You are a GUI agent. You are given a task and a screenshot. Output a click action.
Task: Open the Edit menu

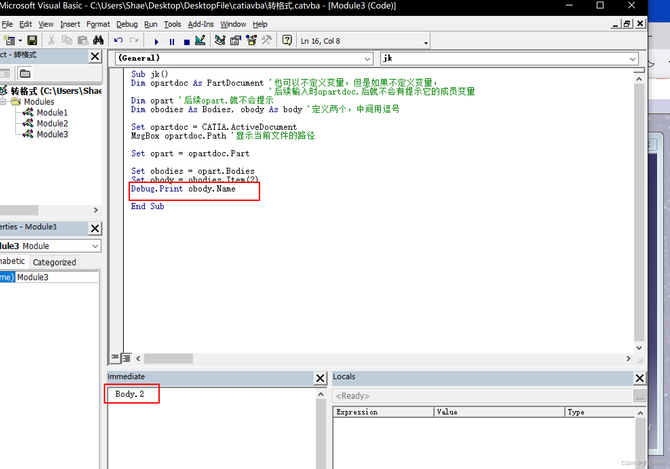pyautogui.click(x=25, y=24)
